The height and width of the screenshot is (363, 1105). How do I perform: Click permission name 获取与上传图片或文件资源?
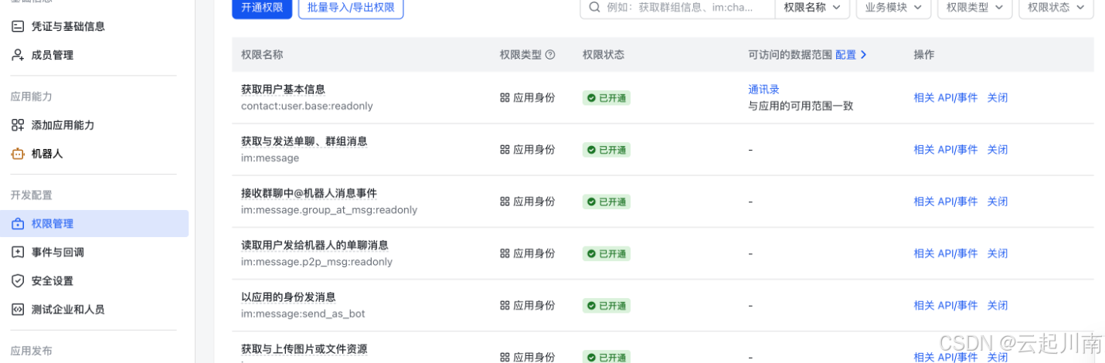point(304,349)
